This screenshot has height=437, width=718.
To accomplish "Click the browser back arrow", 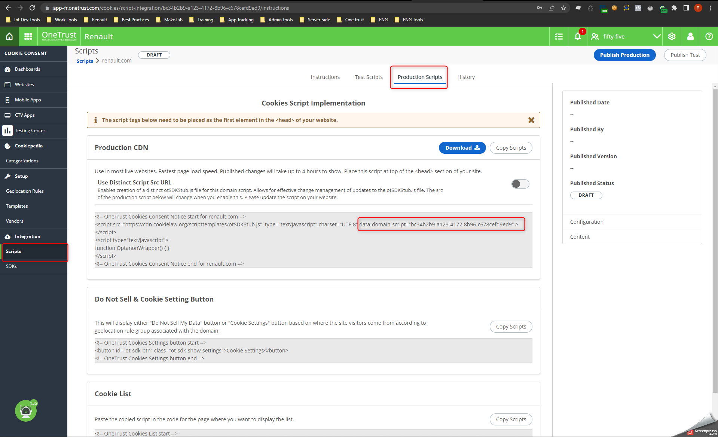I will click(x=8, y=8).
